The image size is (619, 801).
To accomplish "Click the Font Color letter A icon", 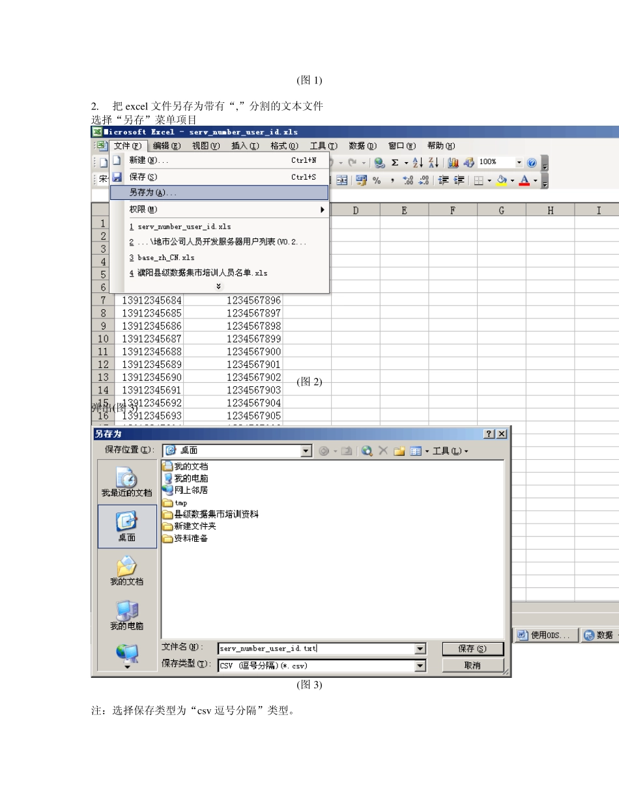I will coord(524,180).
